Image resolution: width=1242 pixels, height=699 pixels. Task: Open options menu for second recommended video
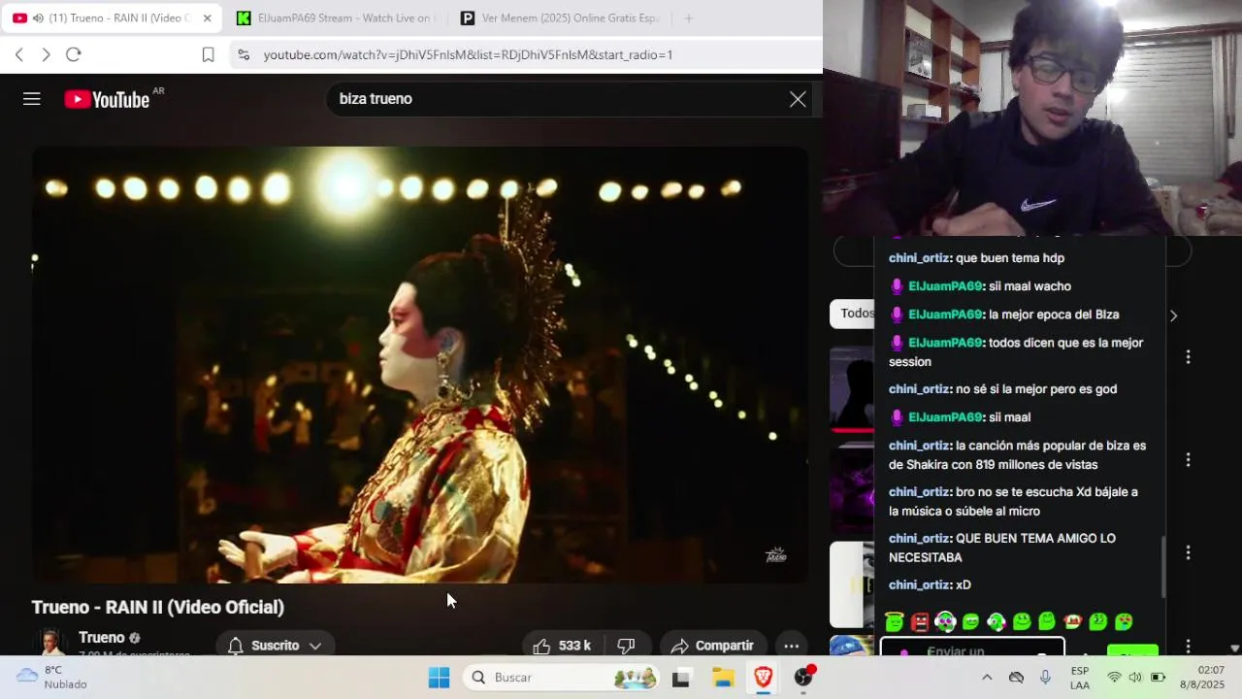tap(1188, 459)
